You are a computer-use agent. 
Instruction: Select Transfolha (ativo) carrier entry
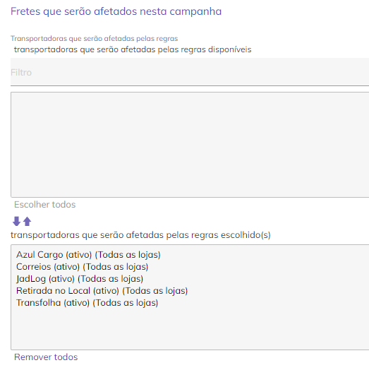click(x=87, y=303)
